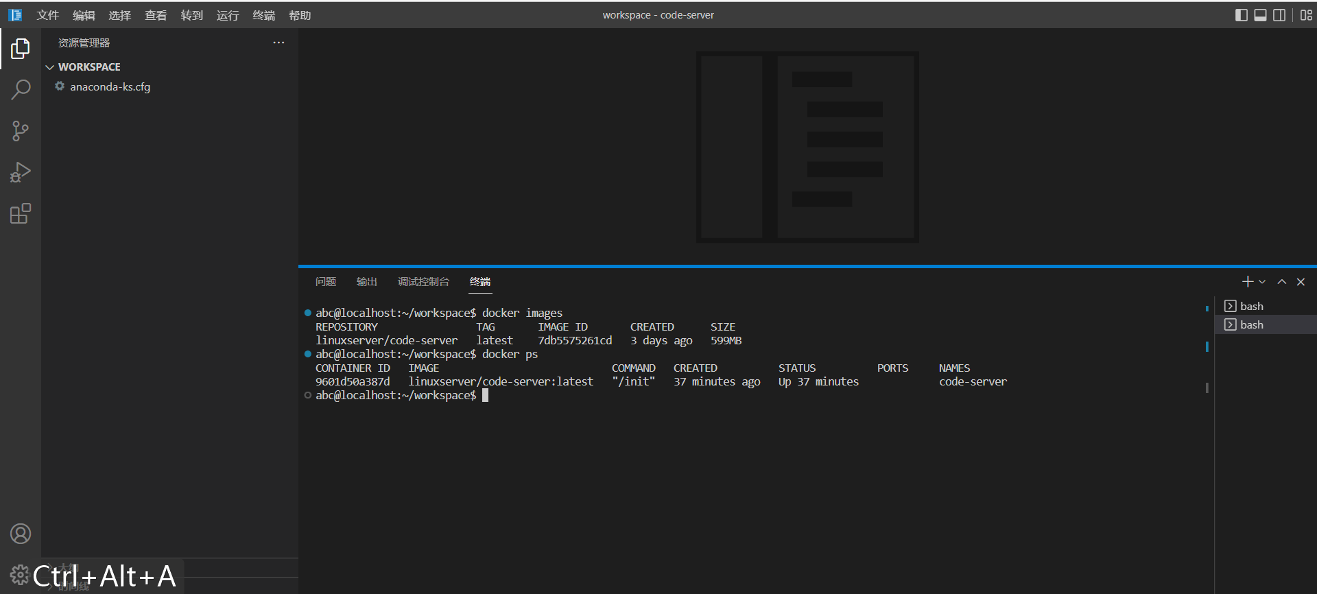Collapse the WORKSPACE folder section
Viewport: 1317px width, 594px height.
point(50,67)
